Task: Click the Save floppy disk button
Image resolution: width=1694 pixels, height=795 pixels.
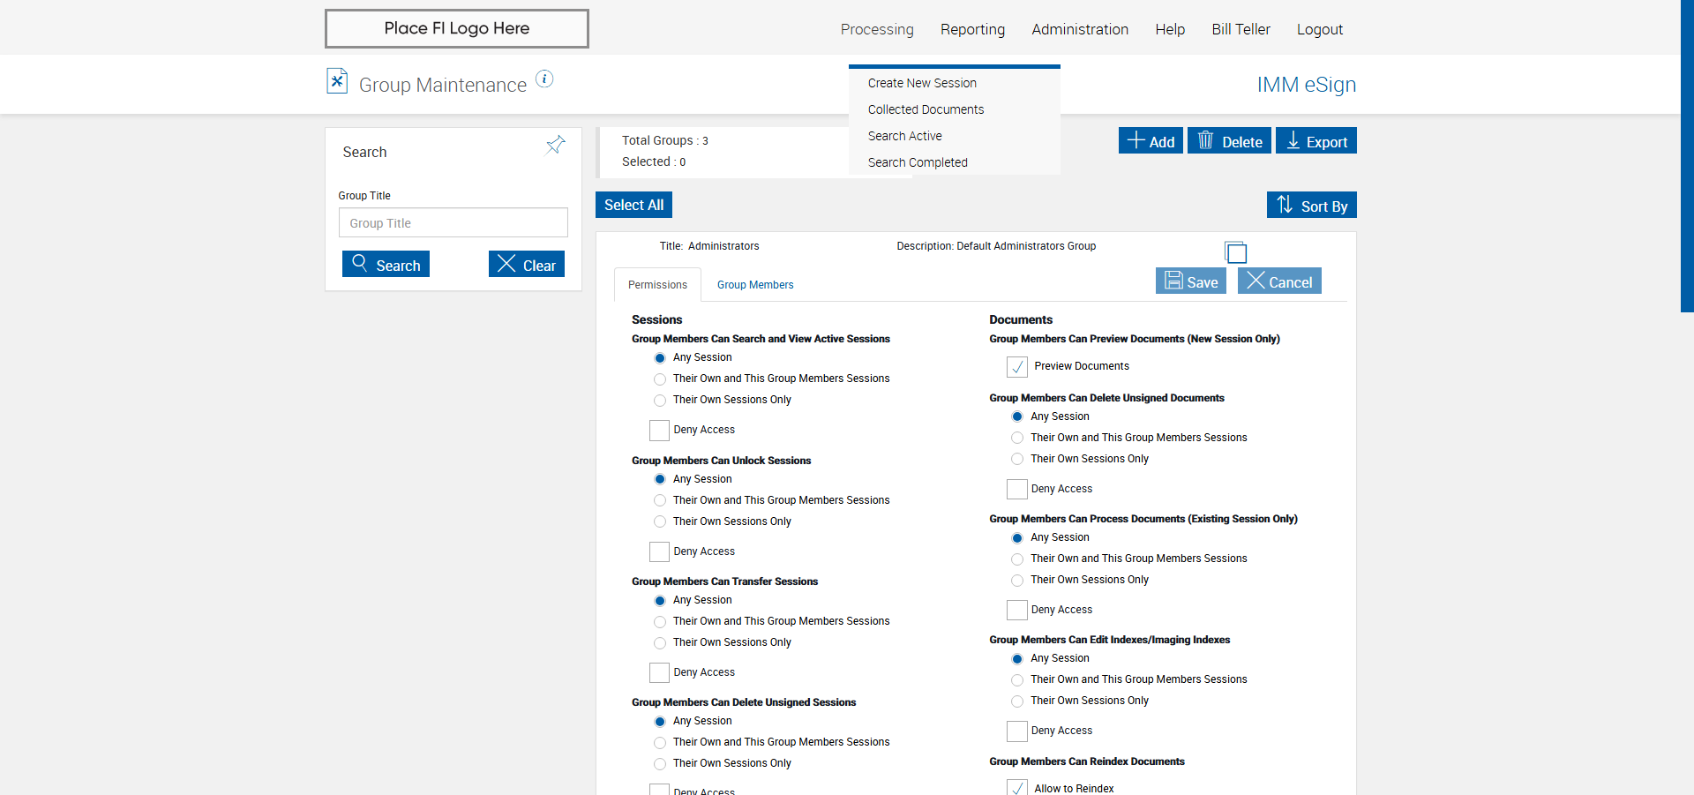Action: pos(1191,281)
